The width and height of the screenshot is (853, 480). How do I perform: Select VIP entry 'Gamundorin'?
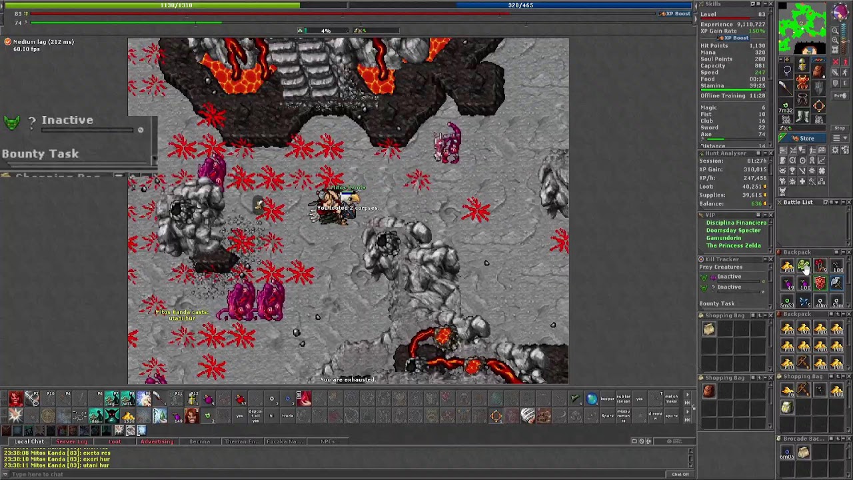tap(724, 238)
